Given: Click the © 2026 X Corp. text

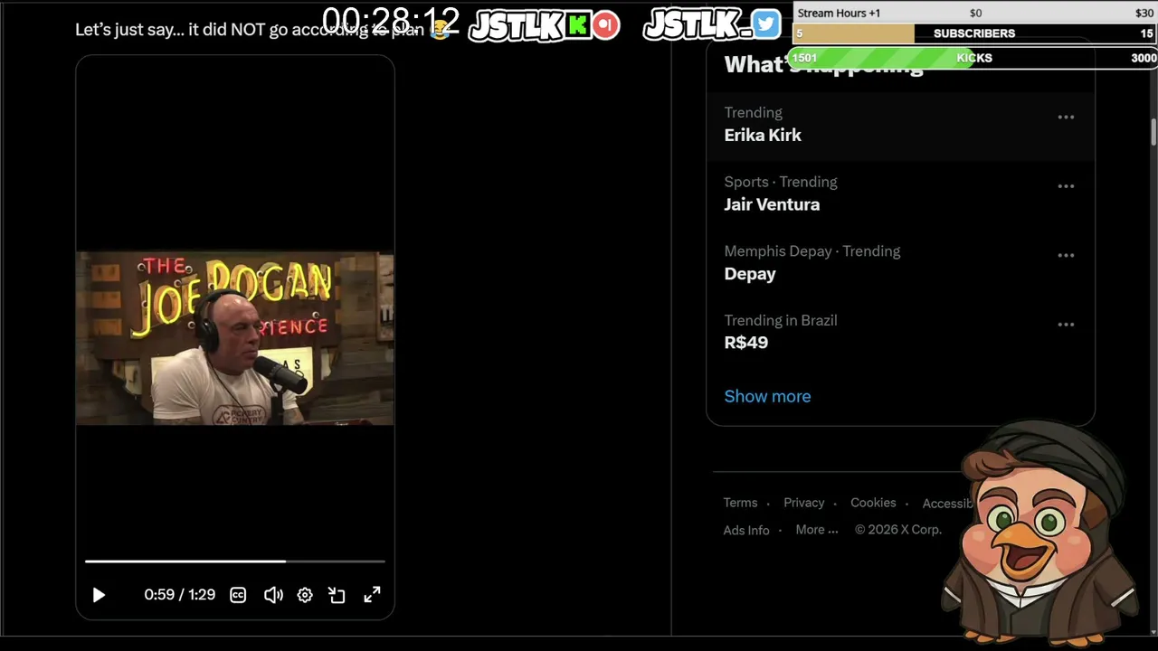Looking at the screenshot, I should tap(898, 530).
